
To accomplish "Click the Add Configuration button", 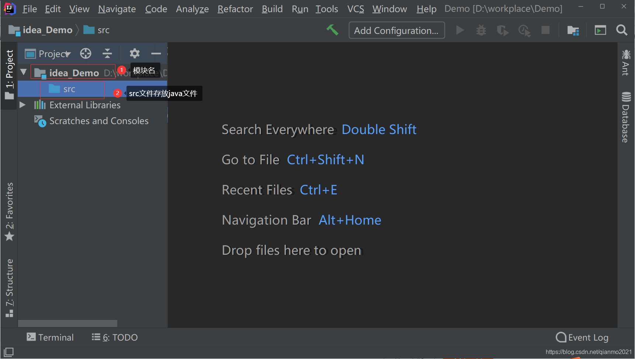I will (396, 30).
